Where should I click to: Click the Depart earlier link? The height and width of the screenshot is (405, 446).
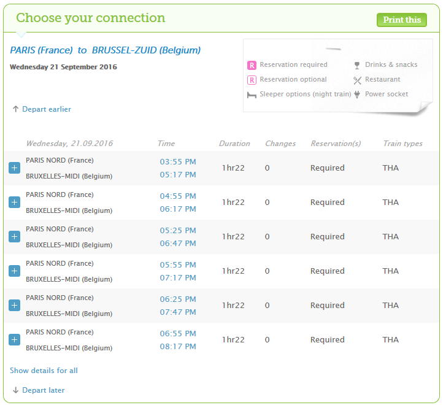click(47, 109)
